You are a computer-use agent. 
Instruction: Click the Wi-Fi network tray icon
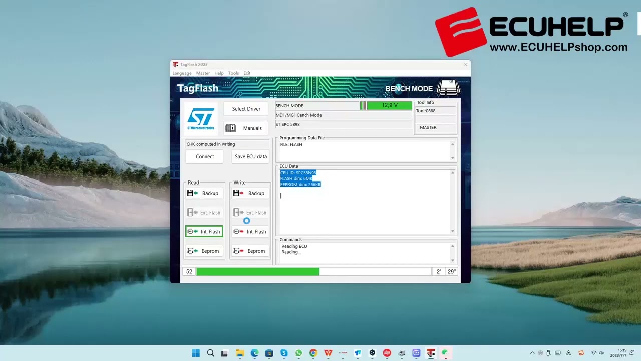[x=594, y=353]
